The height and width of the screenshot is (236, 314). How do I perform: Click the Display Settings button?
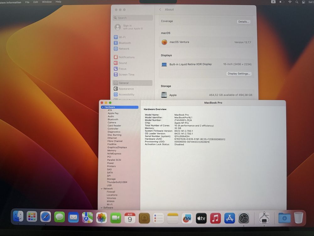click(239, 74)
